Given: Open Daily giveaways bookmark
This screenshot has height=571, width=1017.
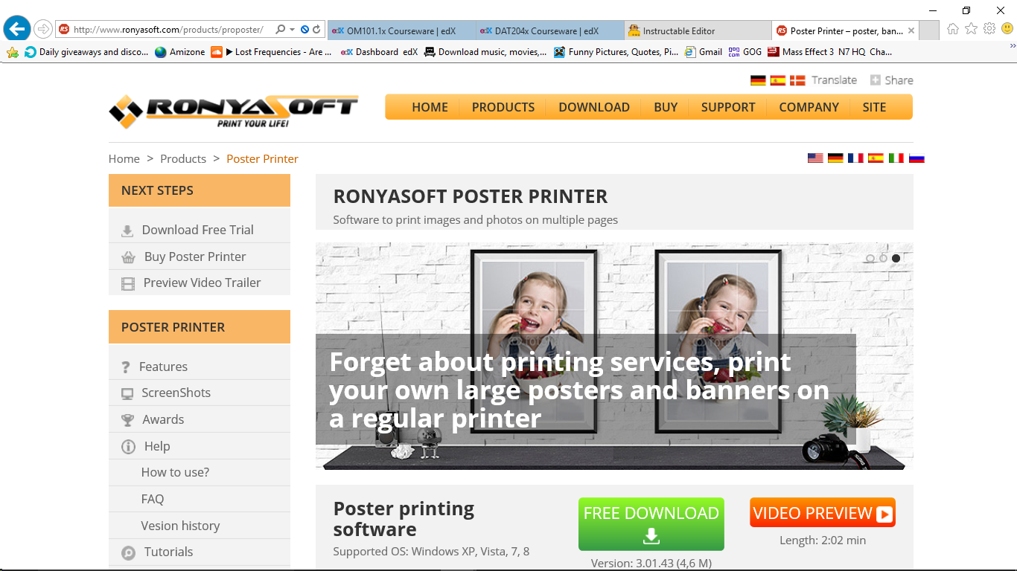Looking at the screenshot, I should 86,52.
